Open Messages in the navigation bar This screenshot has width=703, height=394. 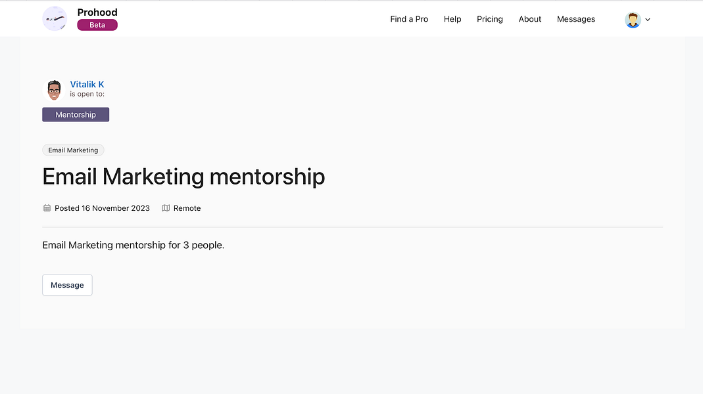click(575, 19)
